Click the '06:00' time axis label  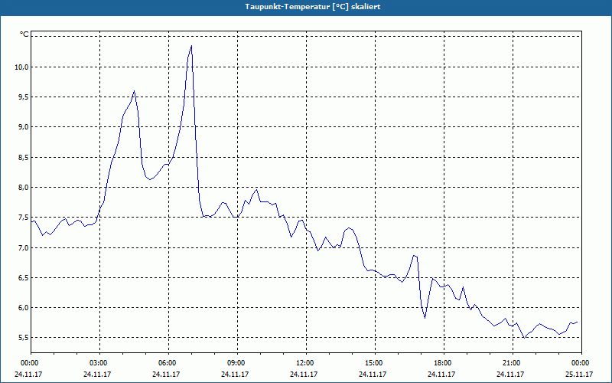tap(168, 363)
